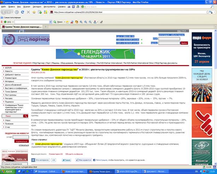Image resolution: width=217 pixels, height=174 pixels.
Task: Click the green ICQ icon in the ICQ toolbar
Action: [x=5, y=22]
